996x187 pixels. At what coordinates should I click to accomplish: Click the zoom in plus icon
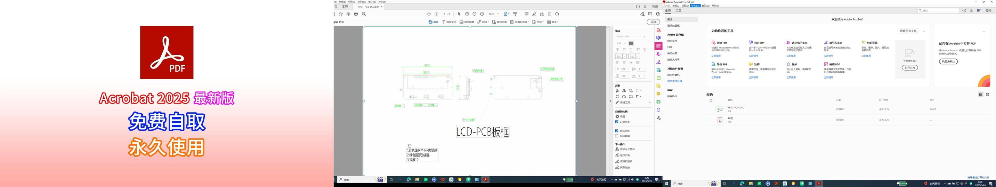[482, 14]
